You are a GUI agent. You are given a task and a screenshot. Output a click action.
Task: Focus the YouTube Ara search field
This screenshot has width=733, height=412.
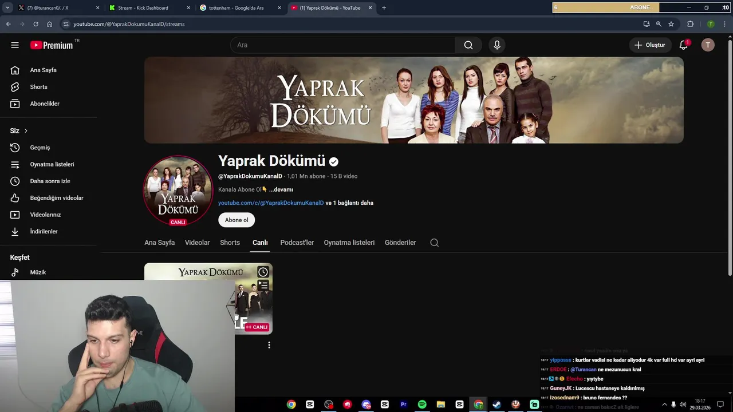tap(342, 45)
